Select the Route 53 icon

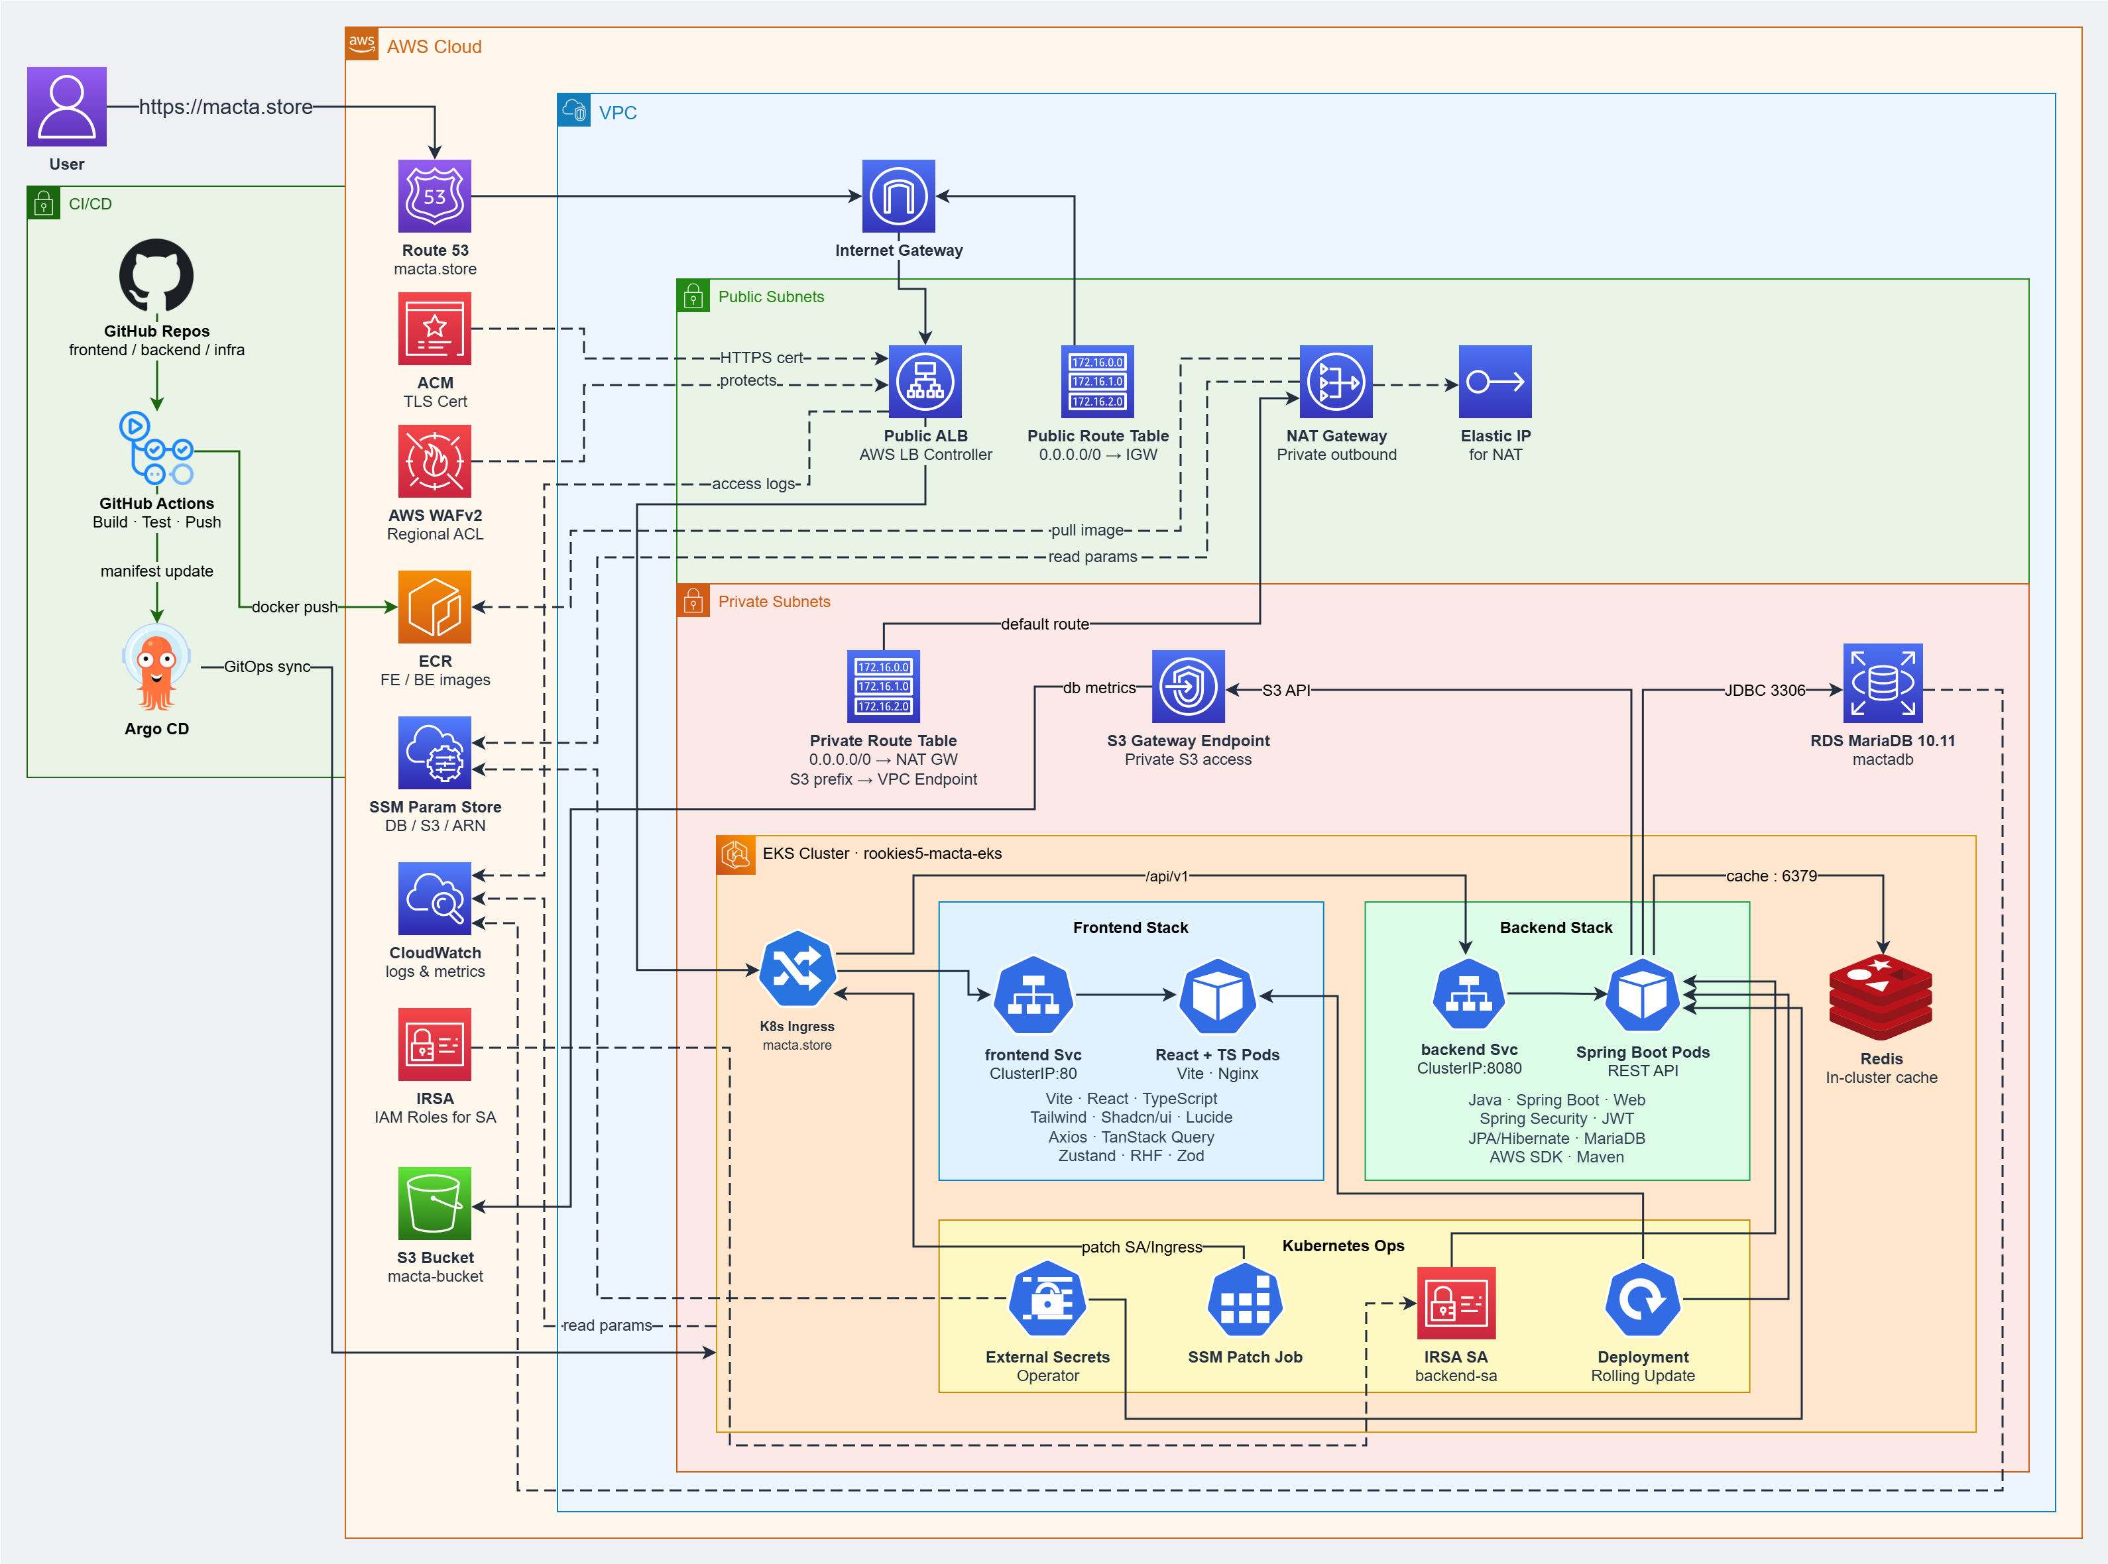435,196
